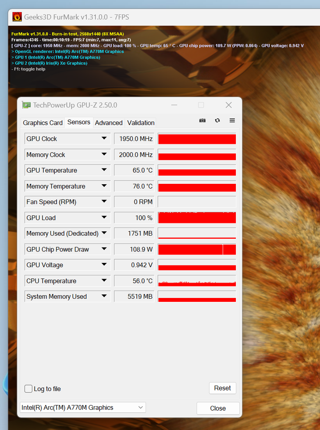Click the GPU Clock history graph
Image resolution: width=320 pixels, height=430 pixels.
click(x=197, y=139)
